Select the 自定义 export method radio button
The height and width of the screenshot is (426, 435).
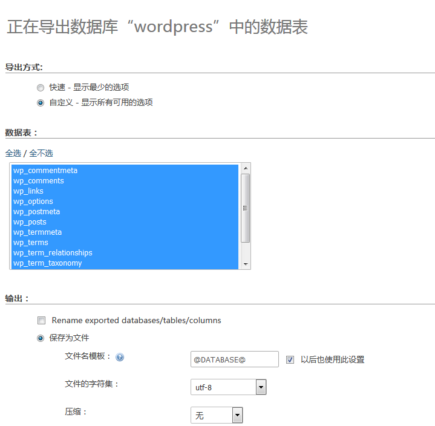[41, 102]
